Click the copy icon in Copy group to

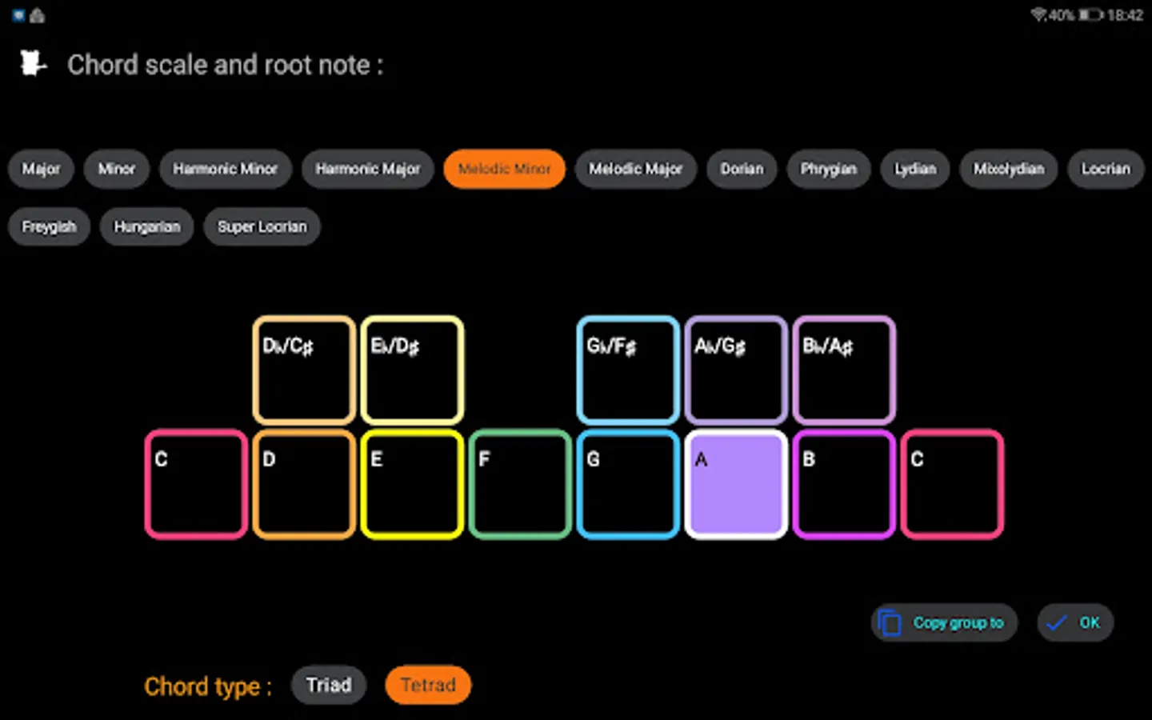[x=890, y=622]
